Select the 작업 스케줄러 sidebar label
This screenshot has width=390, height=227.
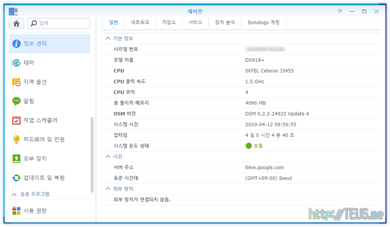point(41,120)
